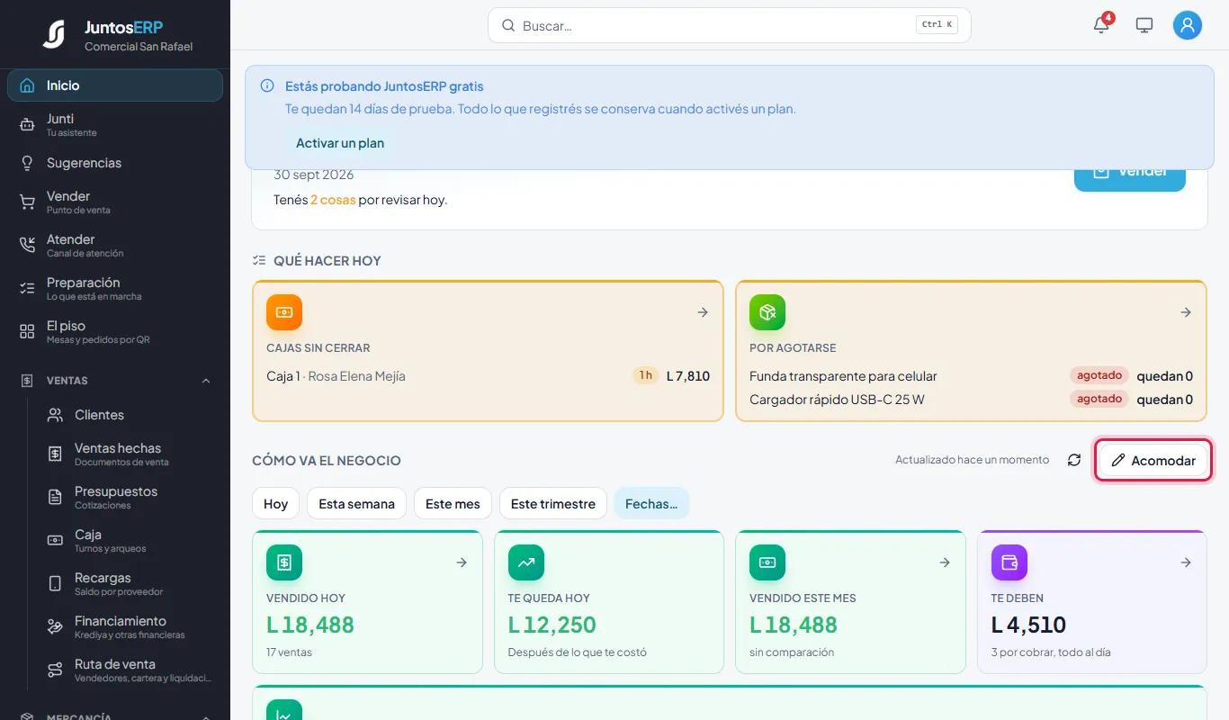1229x720 pixels.
Task: Click the 2 cosas link
Action: (333, 200)
